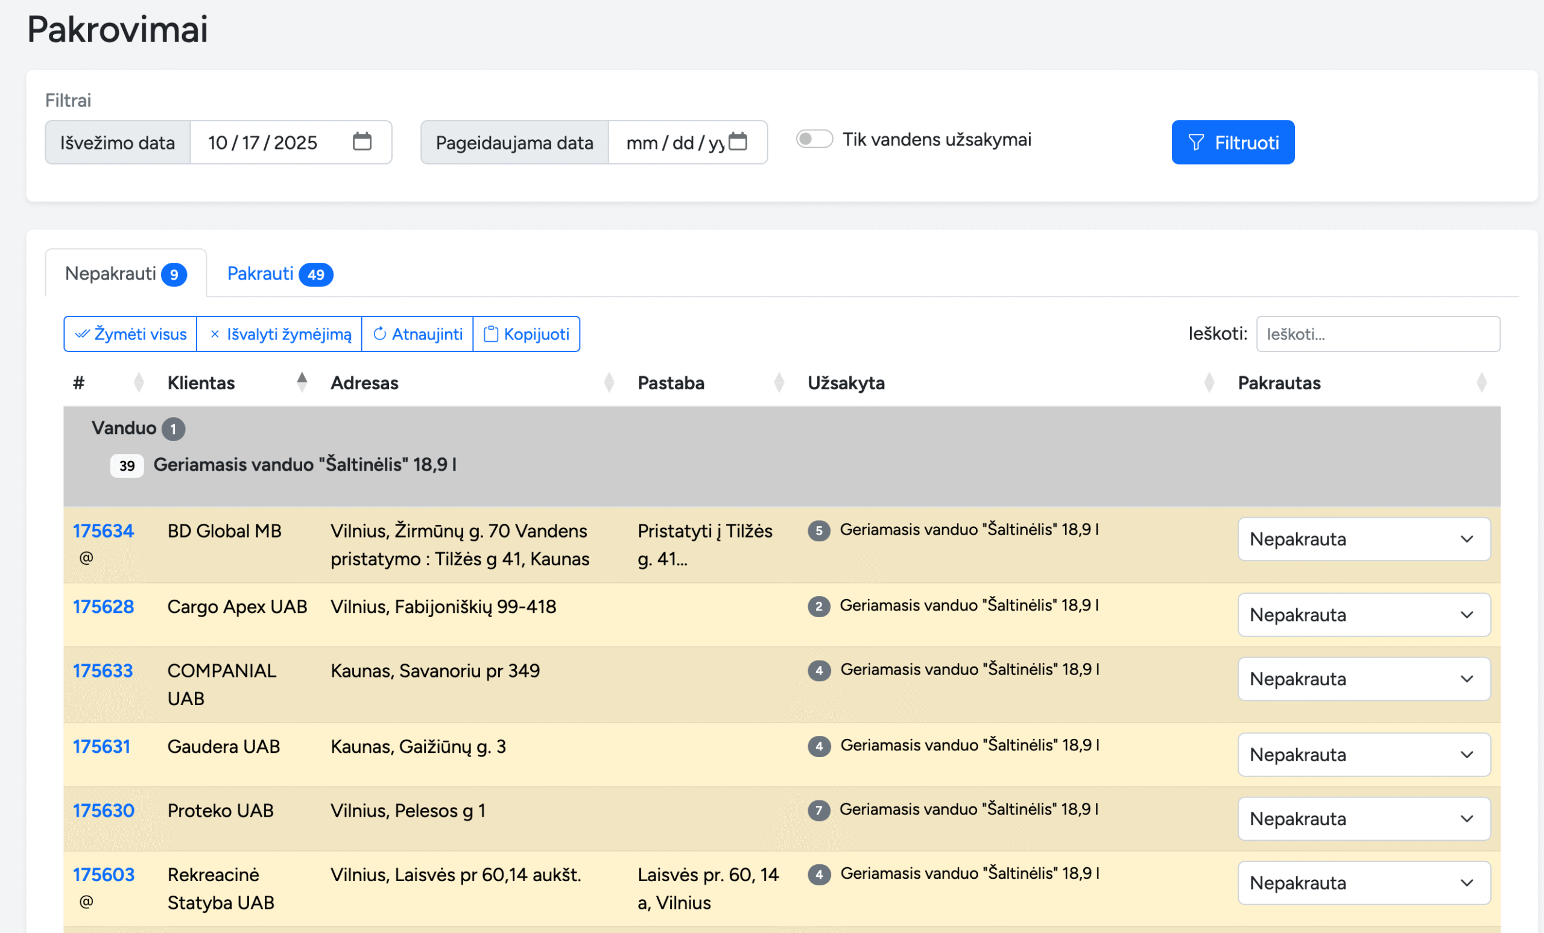Click the Kopijuoti clipboard button
Viewport: 1544px width, 933px height.
point(527,335)
